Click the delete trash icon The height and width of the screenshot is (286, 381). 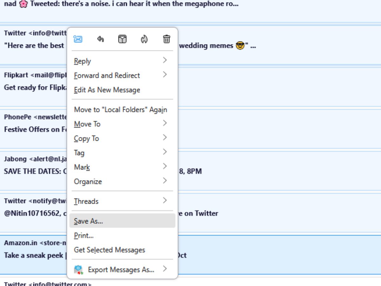pyautogui.click(x=166, y=39)
